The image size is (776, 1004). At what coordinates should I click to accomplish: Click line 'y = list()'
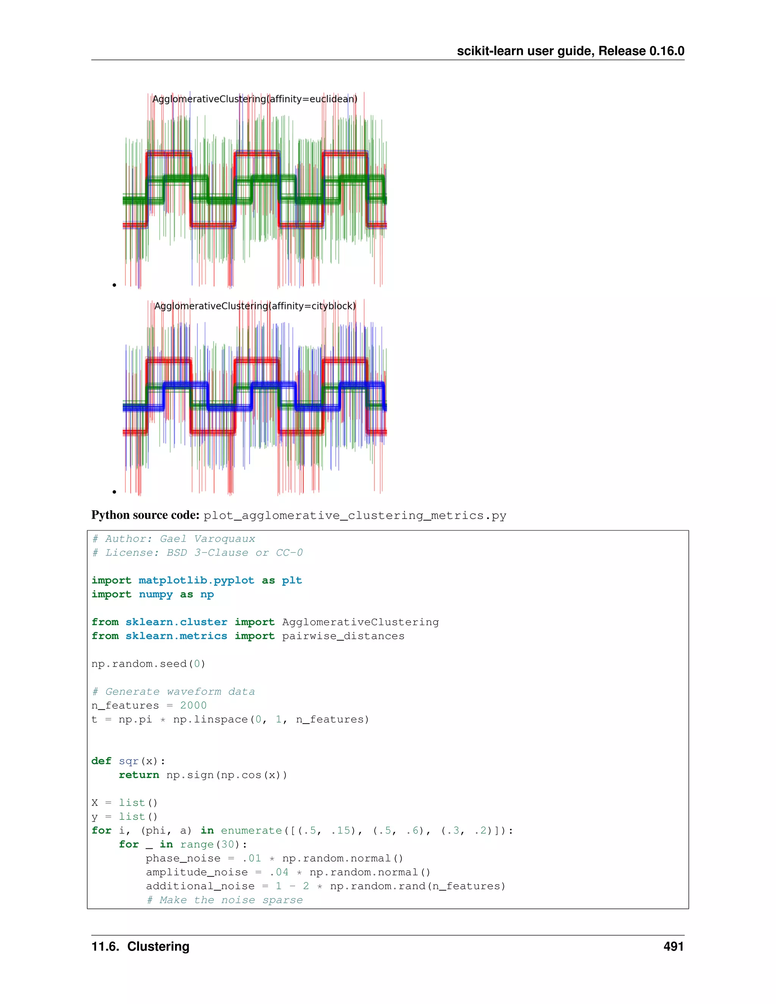[125, 816]
